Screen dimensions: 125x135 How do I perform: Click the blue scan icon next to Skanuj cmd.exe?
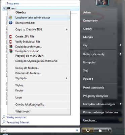pyautogui.click(x=10, y=23)
